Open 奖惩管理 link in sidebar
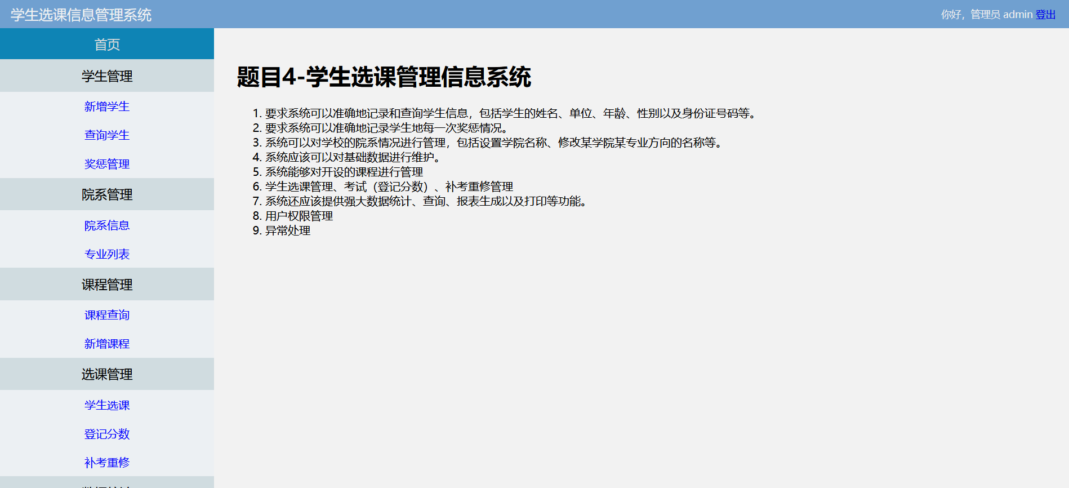 (x=107, y=164)
